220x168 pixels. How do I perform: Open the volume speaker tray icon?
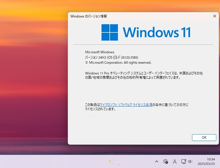pos(190,162)
